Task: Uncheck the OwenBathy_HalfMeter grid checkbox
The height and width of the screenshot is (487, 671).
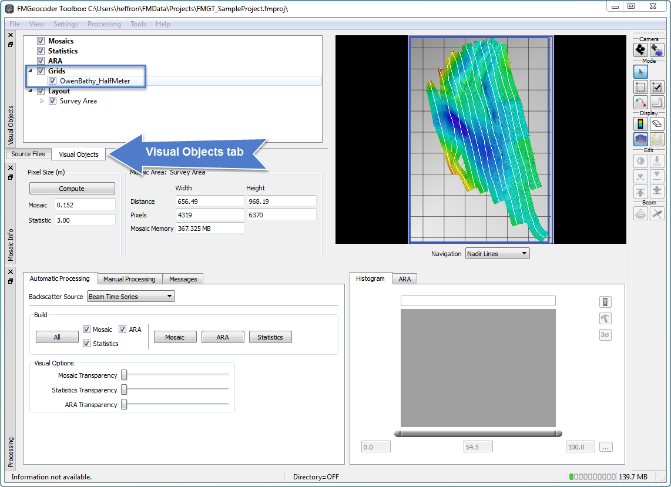Action: click(x=53, y=81)
